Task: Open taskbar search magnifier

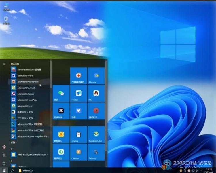Action: (12, 170)
